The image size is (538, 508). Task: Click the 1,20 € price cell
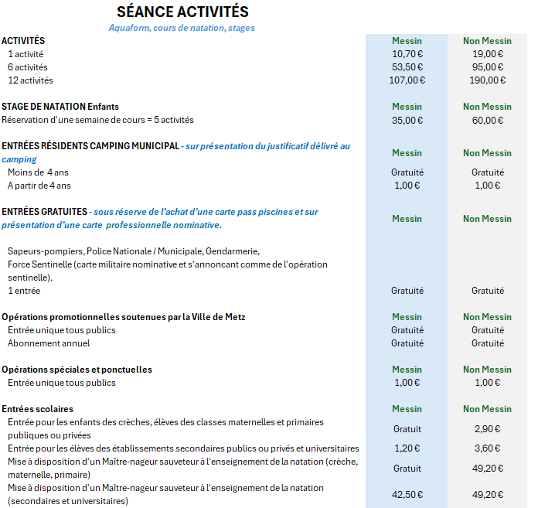pyautogui.click(x=407, y=448)
